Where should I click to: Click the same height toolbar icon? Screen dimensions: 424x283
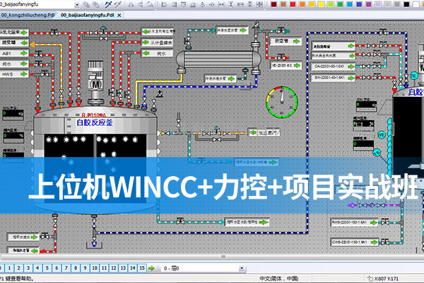pos(250,4)
